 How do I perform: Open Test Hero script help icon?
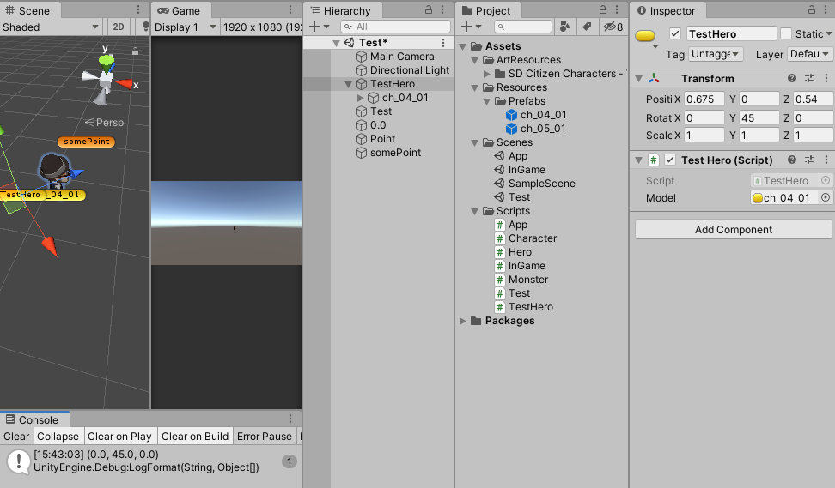point(792,160)
